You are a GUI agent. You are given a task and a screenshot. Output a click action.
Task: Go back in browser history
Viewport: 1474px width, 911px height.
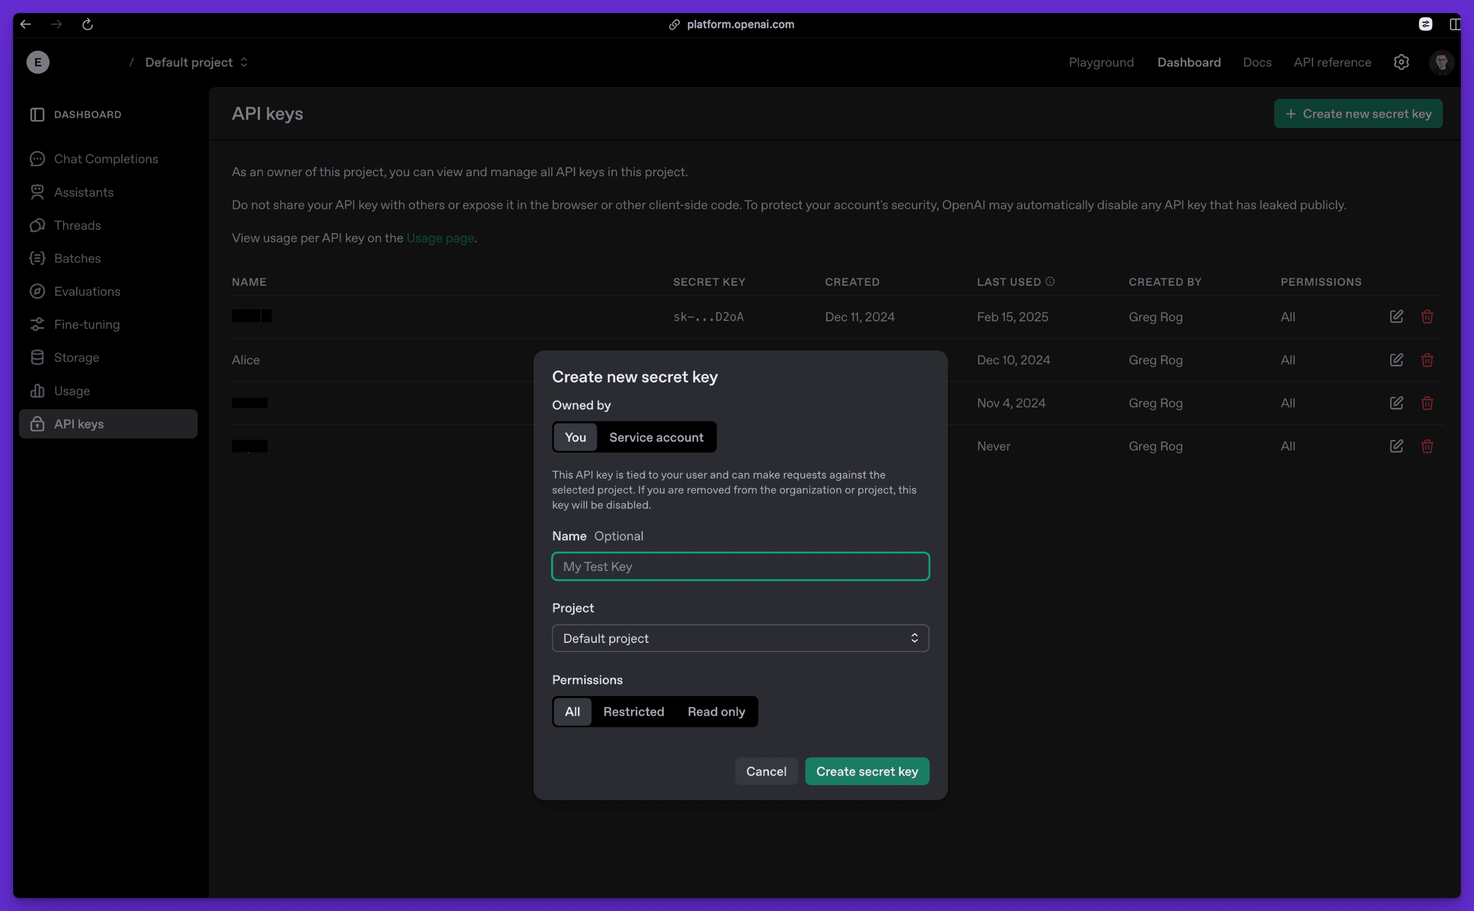coord(25,24)
